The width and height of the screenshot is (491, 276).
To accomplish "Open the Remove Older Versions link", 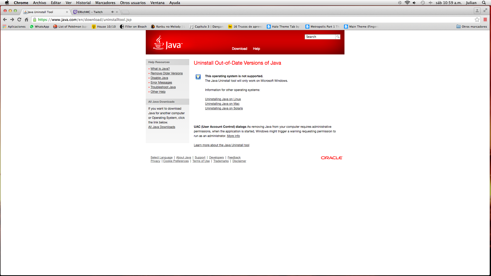I will tap(166, 73).
